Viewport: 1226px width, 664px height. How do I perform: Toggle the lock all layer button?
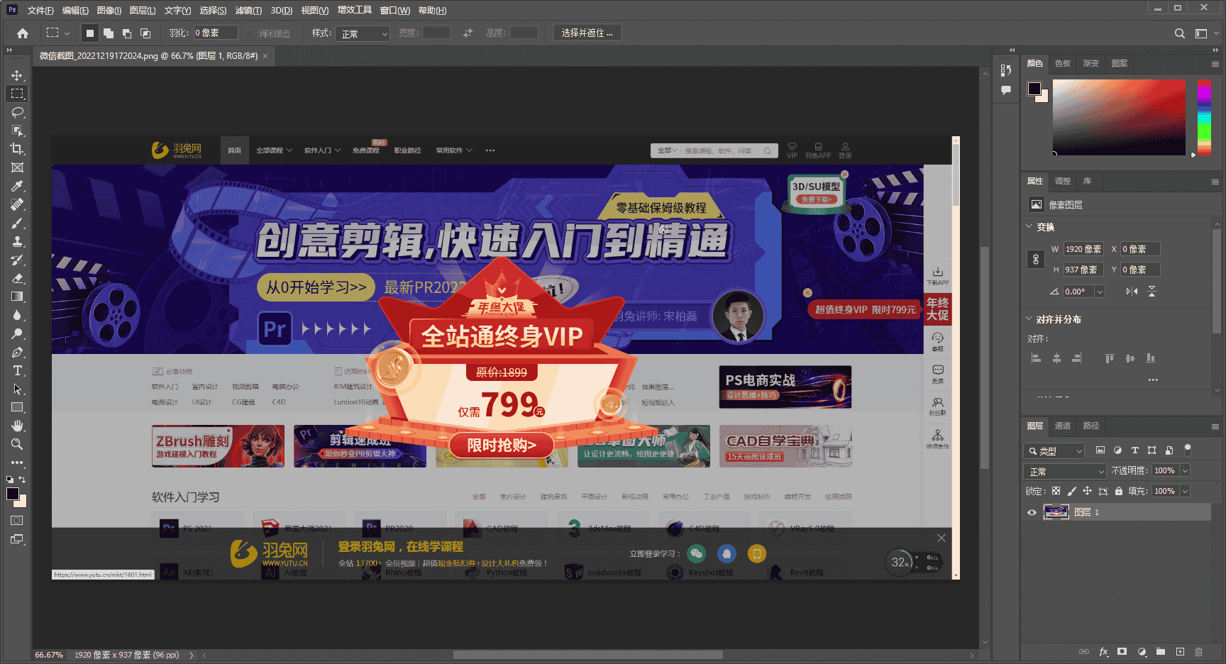(1119, 491)
